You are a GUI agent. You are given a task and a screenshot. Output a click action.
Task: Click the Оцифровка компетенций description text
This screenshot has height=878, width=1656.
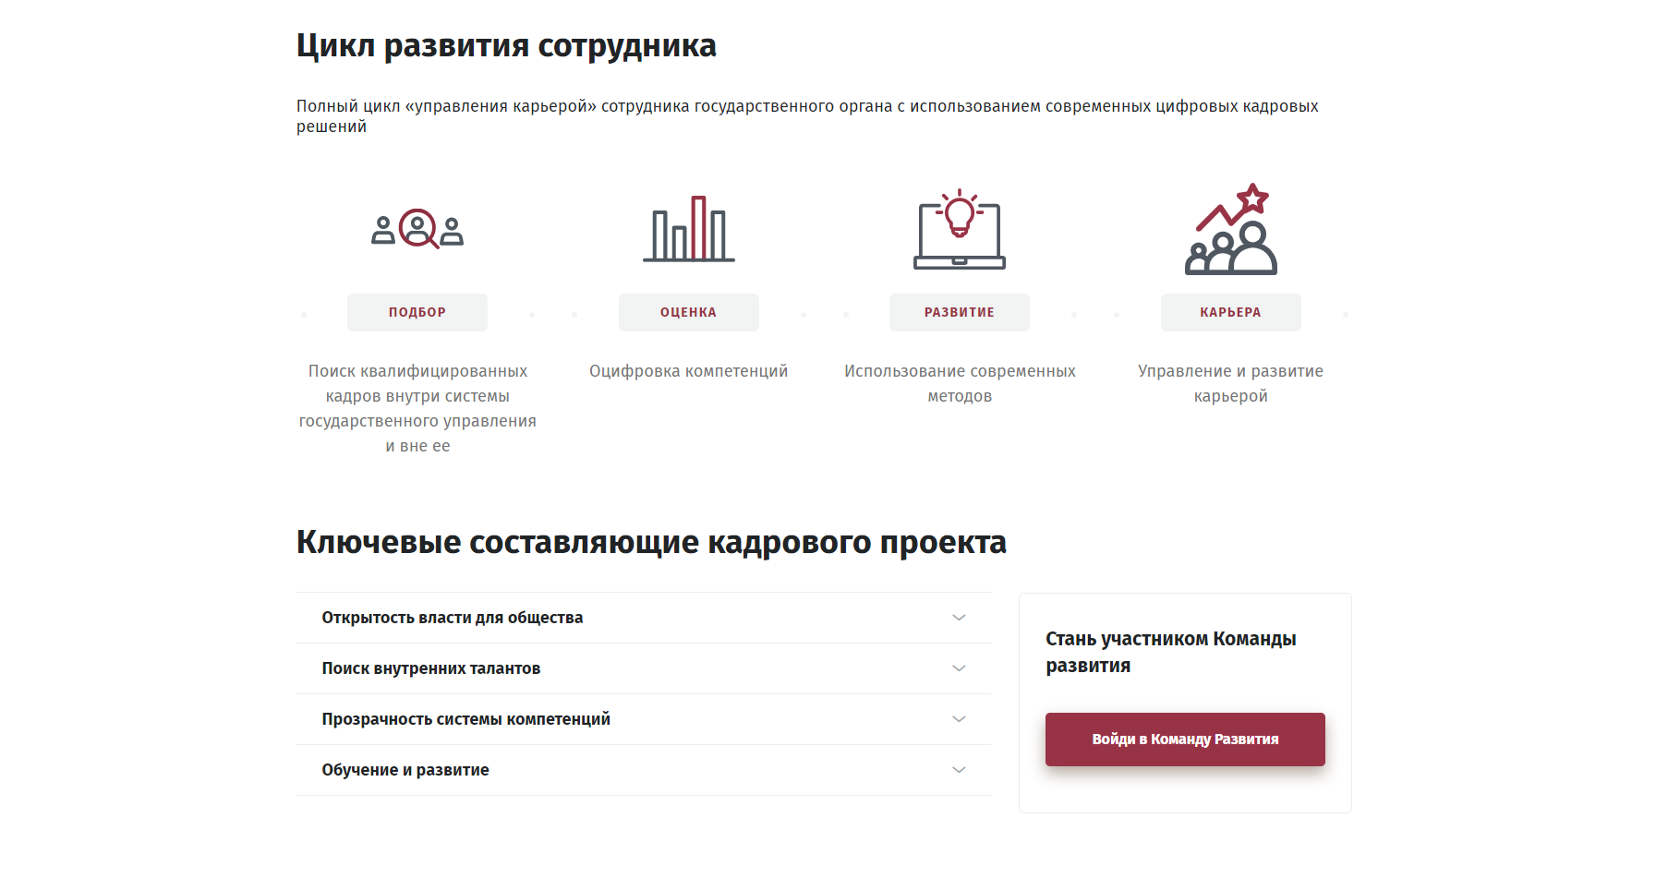click(688, 371)
